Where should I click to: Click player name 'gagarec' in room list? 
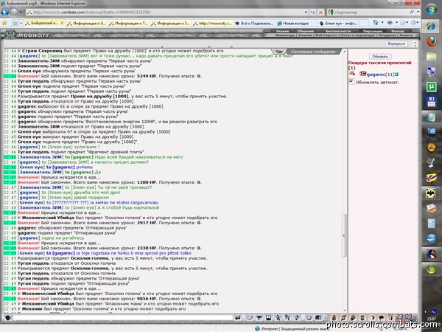click(376, 75)
